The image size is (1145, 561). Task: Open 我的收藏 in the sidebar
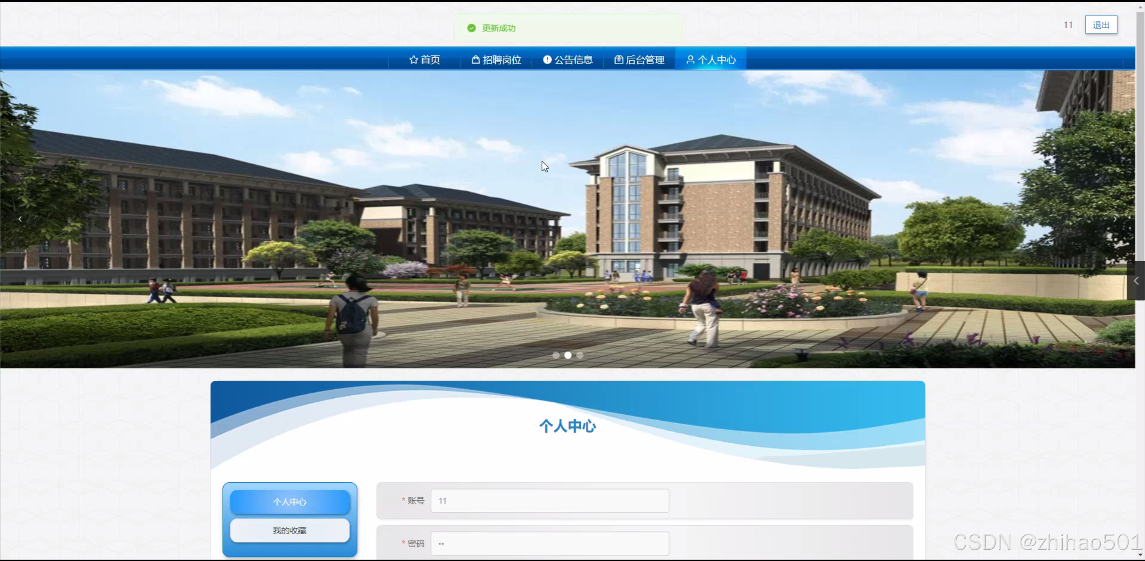point(289,531)
